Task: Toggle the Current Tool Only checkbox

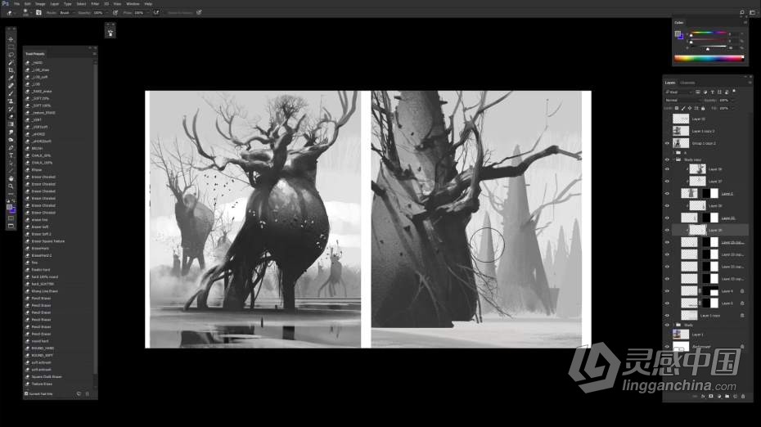Action: [x=26, y=394]
